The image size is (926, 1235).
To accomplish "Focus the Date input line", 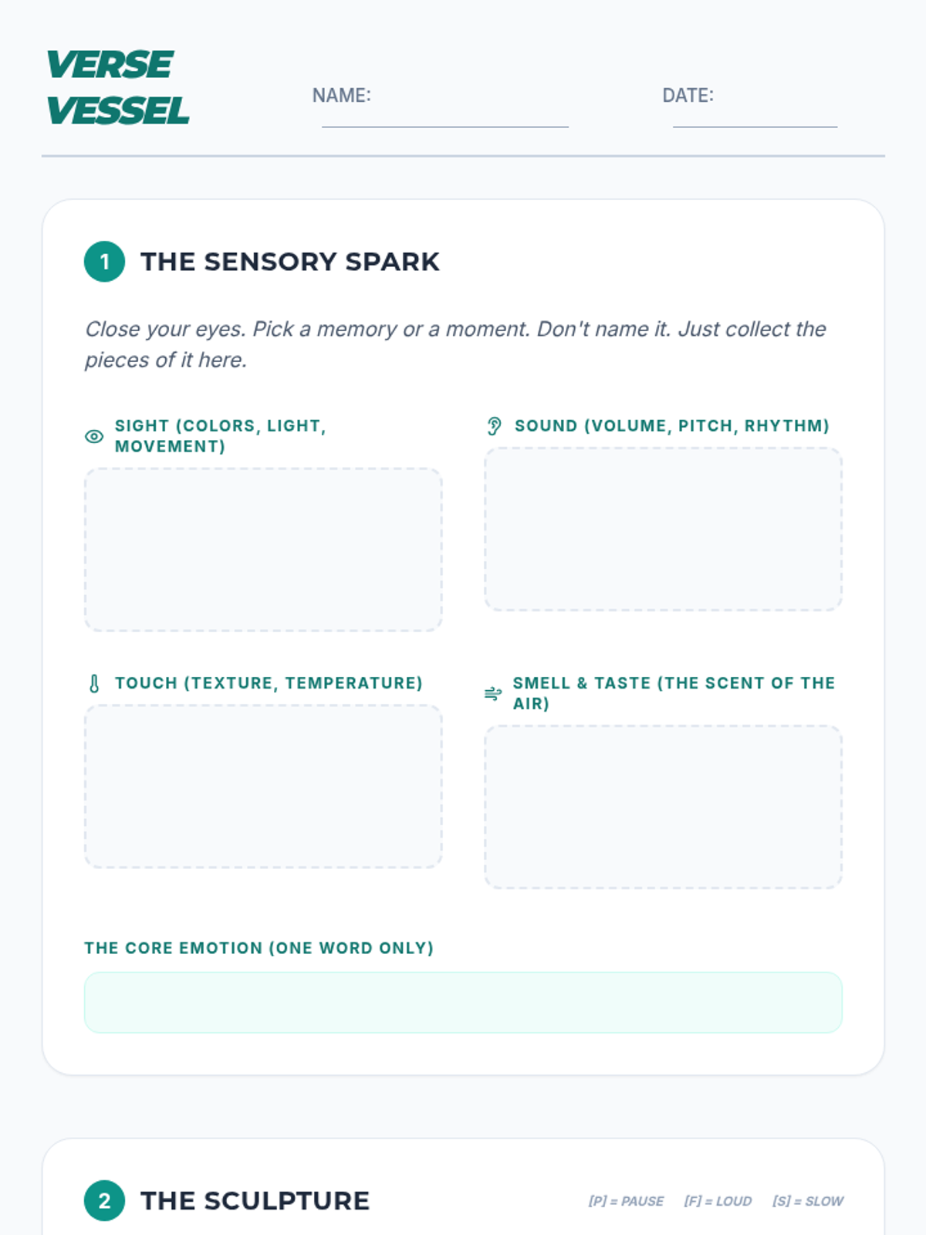I will 755,112.
